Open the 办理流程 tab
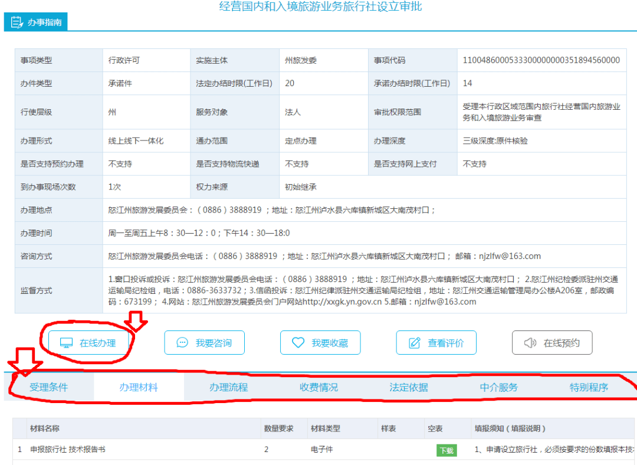637x465 pixels. (x=229, y=387)
